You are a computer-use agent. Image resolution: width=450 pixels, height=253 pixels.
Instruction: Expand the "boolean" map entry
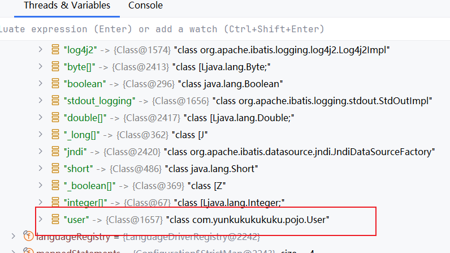coord(41,84)
